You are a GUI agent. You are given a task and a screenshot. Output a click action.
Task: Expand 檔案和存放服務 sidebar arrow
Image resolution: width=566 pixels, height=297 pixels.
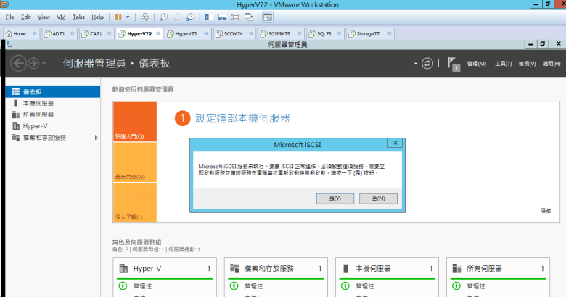tap(97, 137)
